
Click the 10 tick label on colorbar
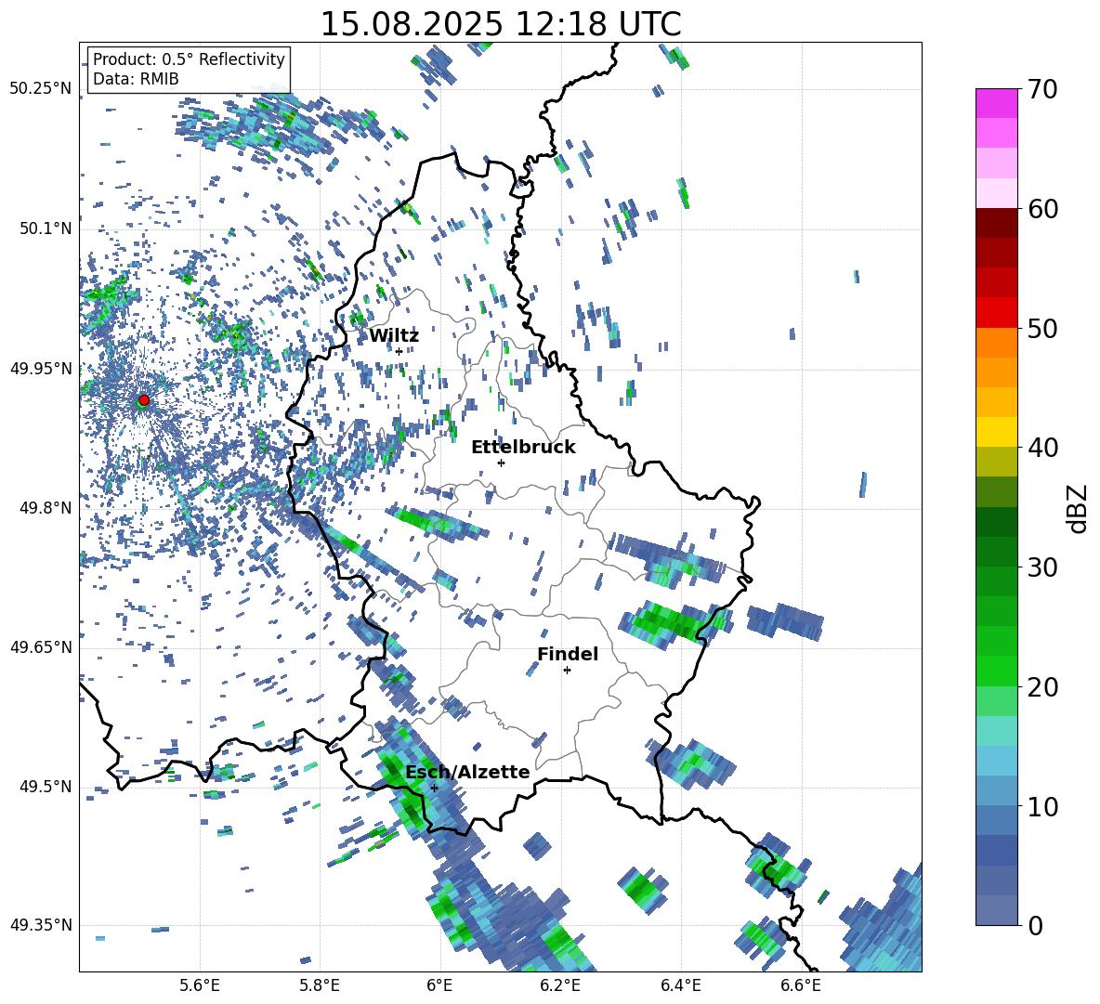[x=1042, y=806]
